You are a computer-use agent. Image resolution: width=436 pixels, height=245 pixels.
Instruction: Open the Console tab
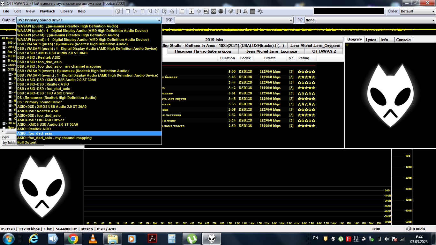[x=403, y=40]
